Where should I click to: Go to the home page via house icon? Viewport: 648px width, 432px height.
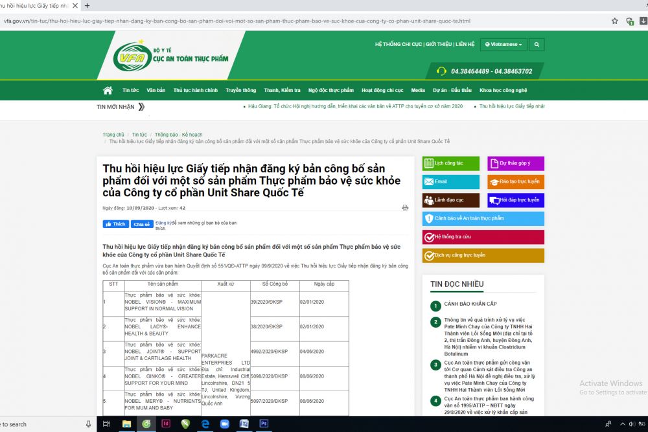[108, 91]
